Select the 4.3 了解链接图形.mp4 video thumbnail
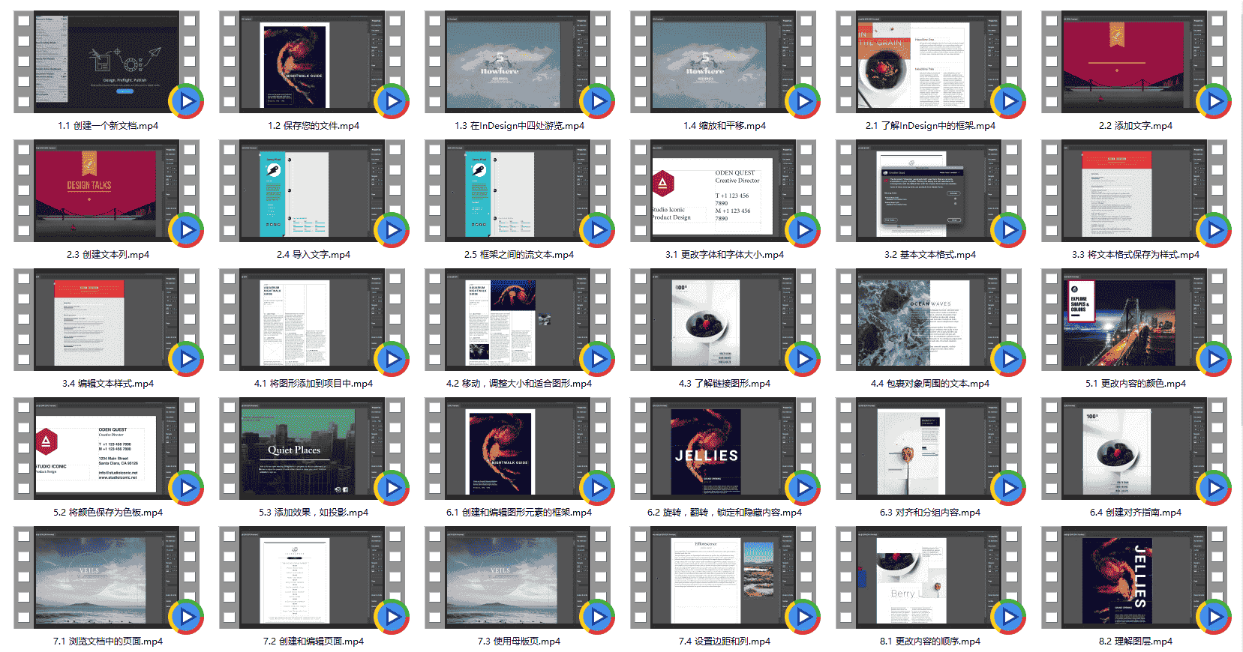 (725, 320)
